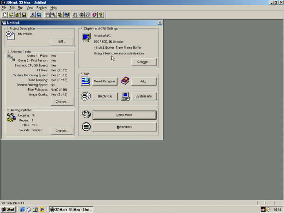
Task: Click the 'My Project' description text
Action: pos(25,34)
